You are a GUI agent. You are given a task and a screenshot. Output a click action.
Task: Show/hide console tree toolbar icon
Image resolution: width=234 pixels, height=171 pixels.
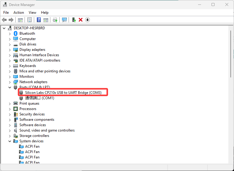20,20
